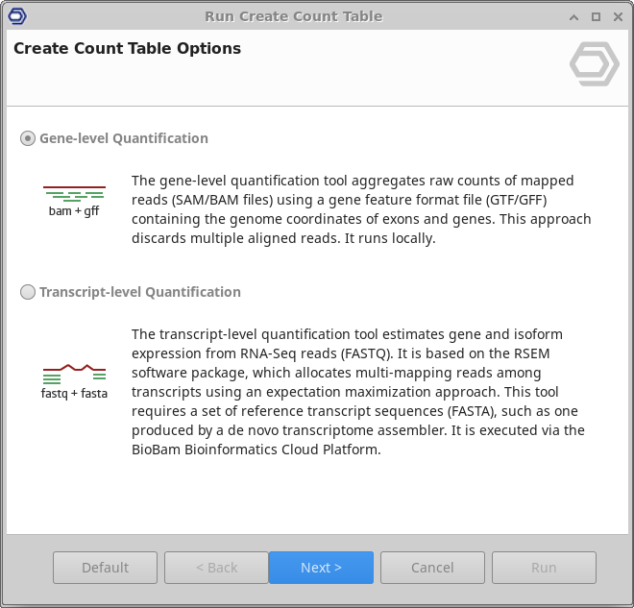Click the Default button
Screen dimensions: 634x608
click(105, 568)
